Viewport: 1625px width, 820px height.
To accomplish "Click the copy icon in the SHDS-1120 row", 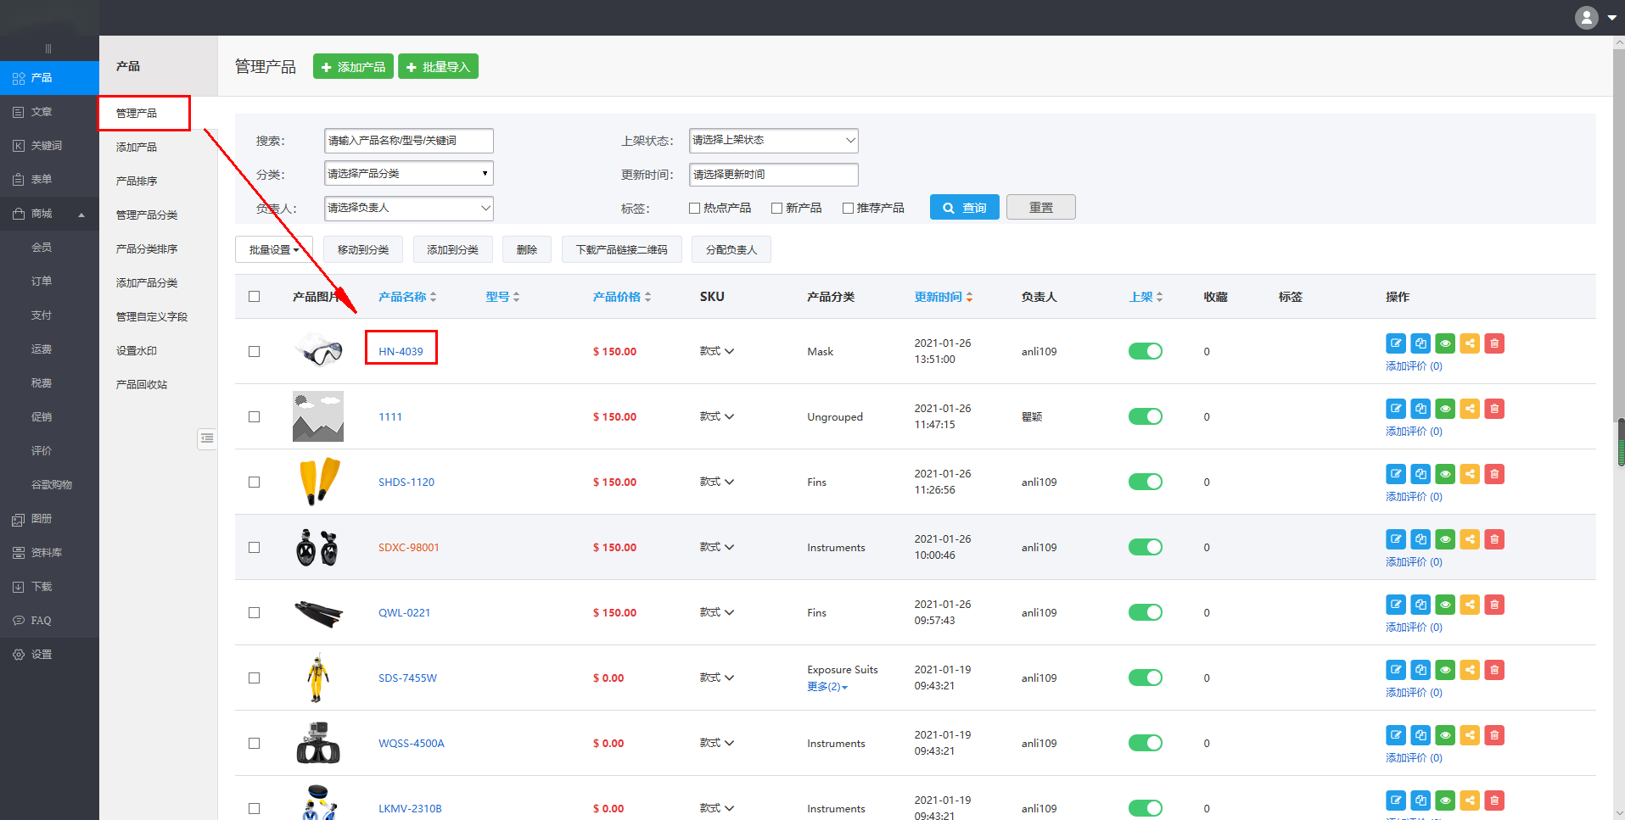I will click(x=1420, y=474).
